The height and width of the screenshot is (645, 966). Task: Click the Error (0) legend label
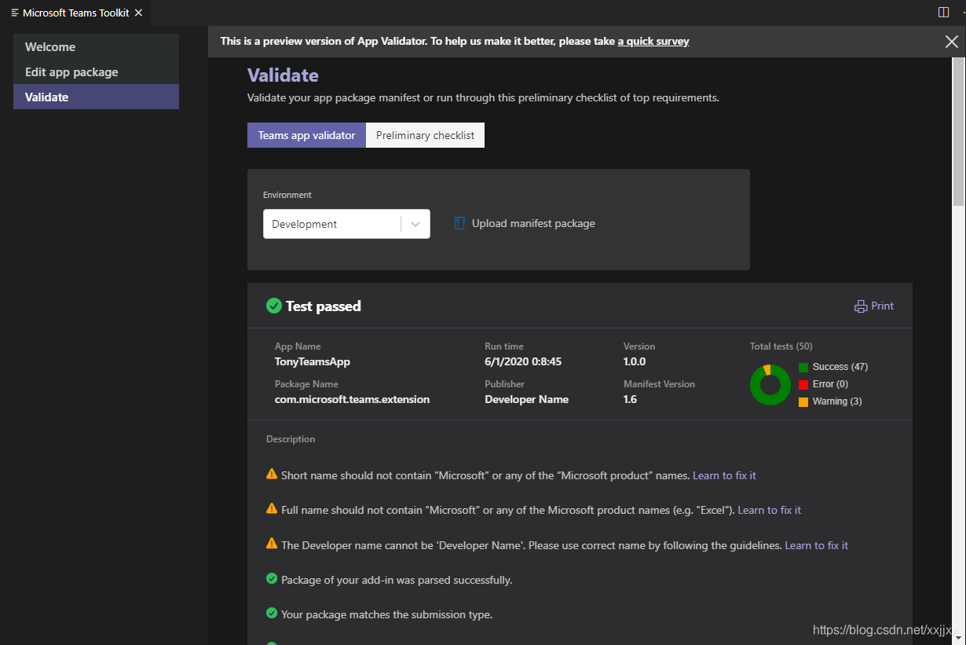click(830, 384)
